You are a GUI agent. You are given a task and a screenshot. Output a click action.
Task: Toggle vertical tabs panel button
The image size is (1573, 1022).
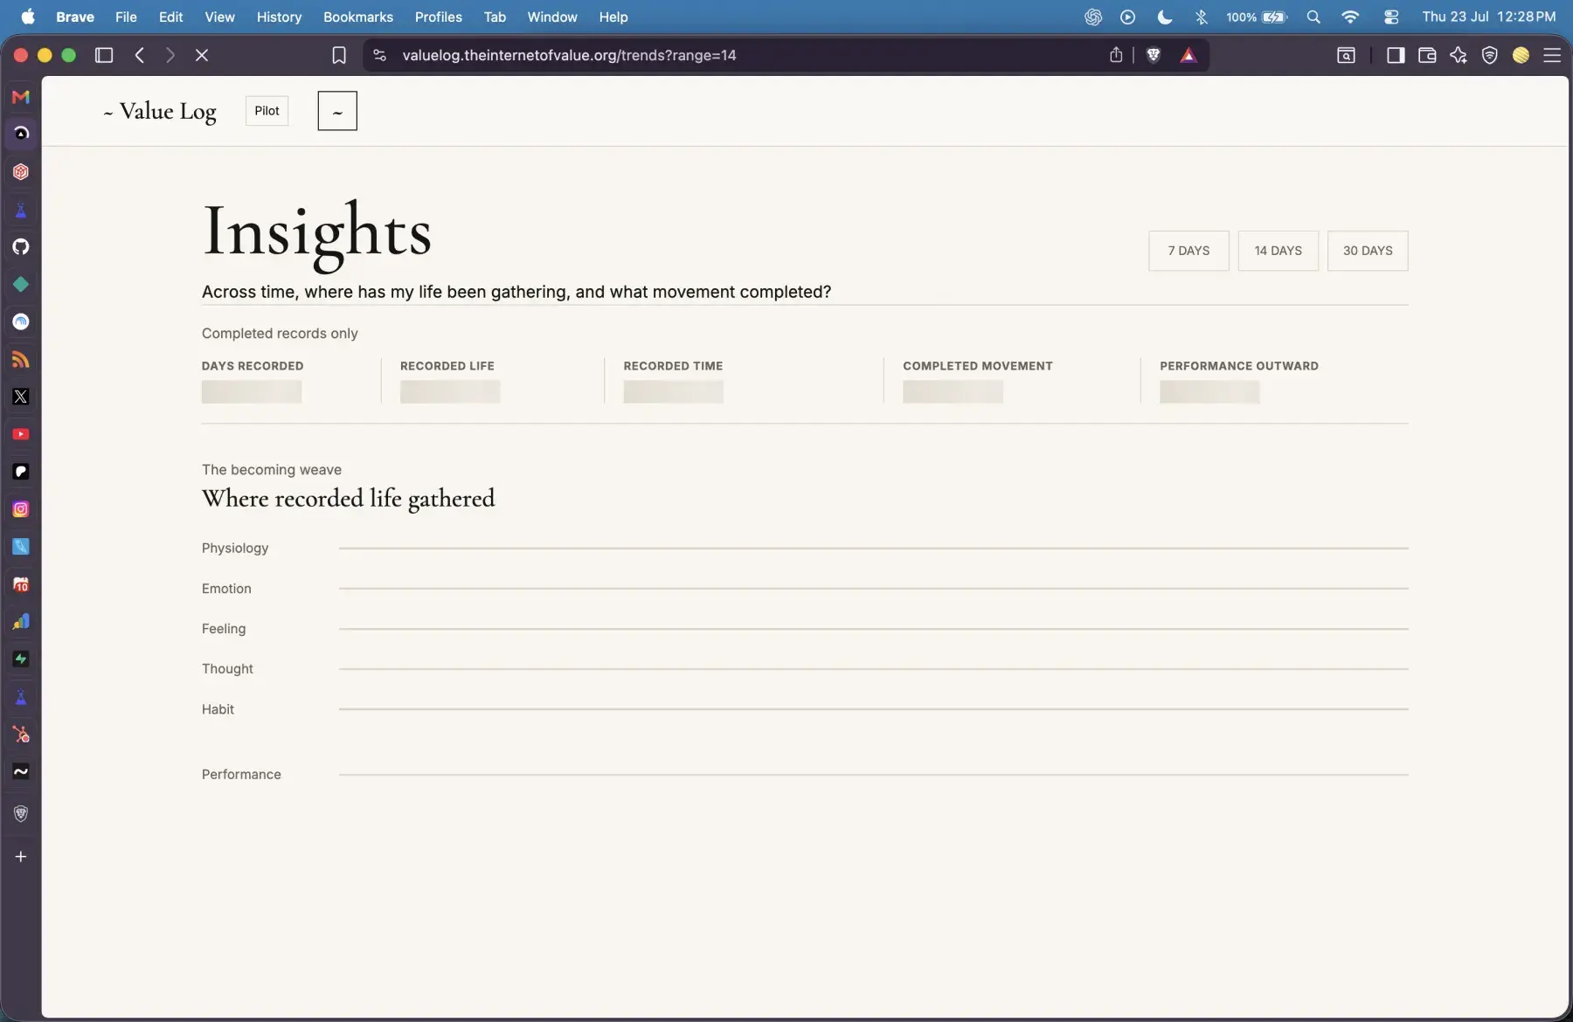[104, 55]
